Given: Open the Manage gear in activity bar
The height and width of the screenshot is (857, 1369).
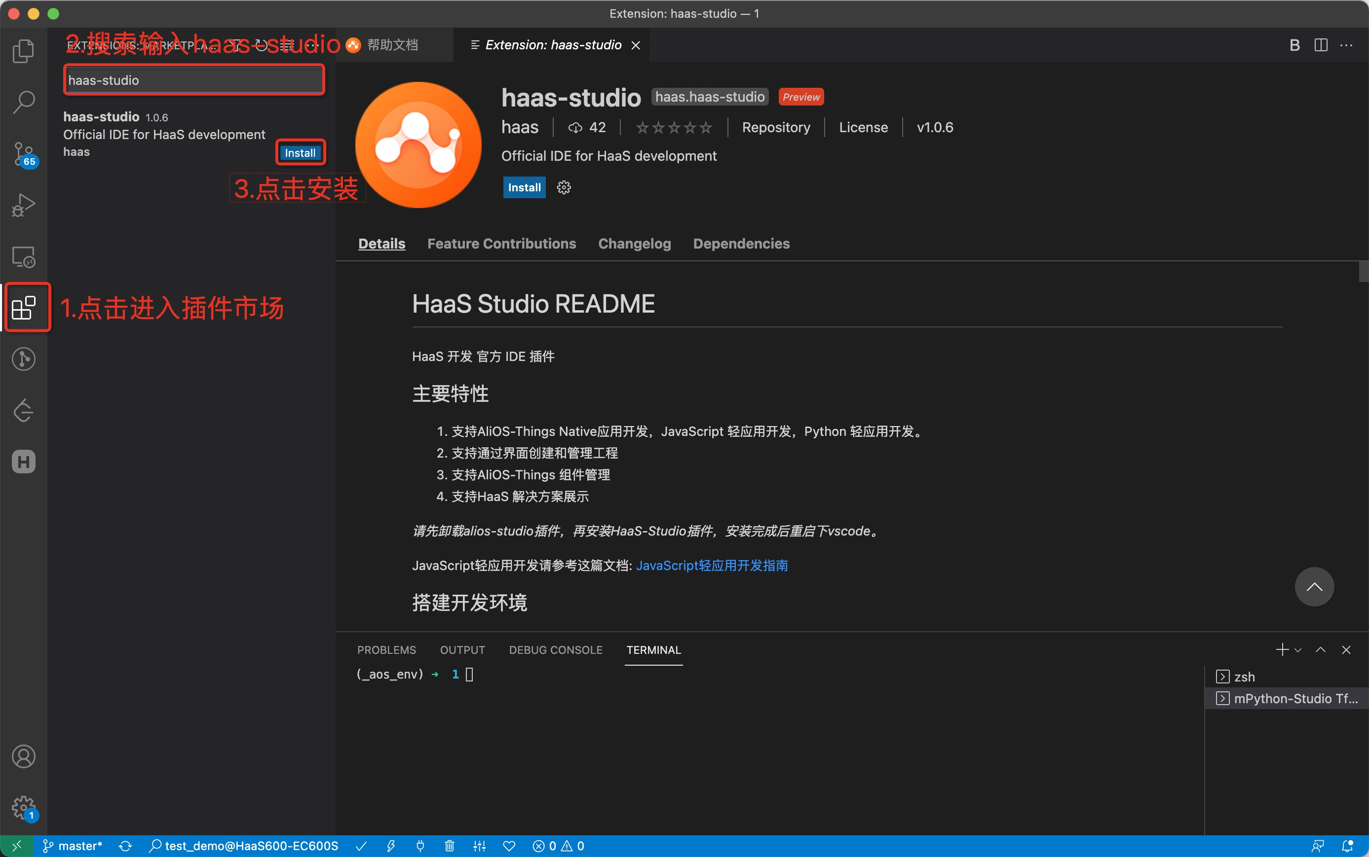Looking at the screenshot, I should (x=23, y=808).
